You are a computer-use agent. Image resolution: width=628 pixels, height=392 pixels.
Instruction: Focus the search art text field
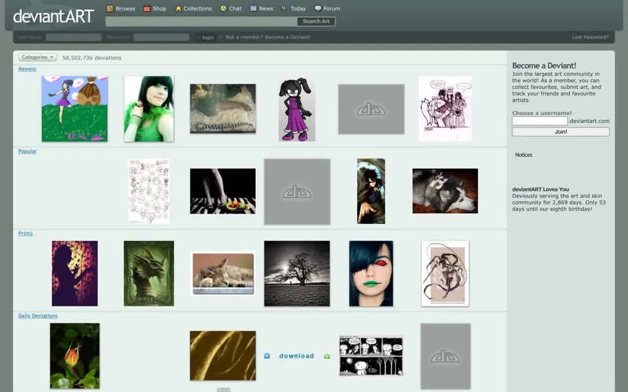201,22
